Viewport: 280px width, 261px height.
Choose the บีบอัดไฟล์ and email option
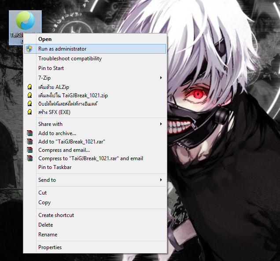tap(95, 104)
